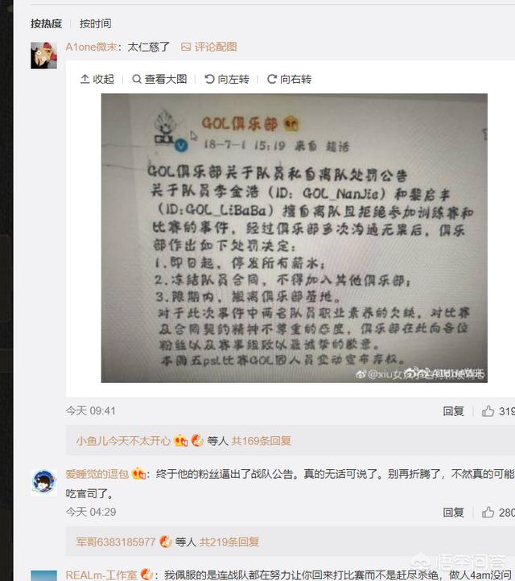Rotate image right with 向右转

click(290, 79)
